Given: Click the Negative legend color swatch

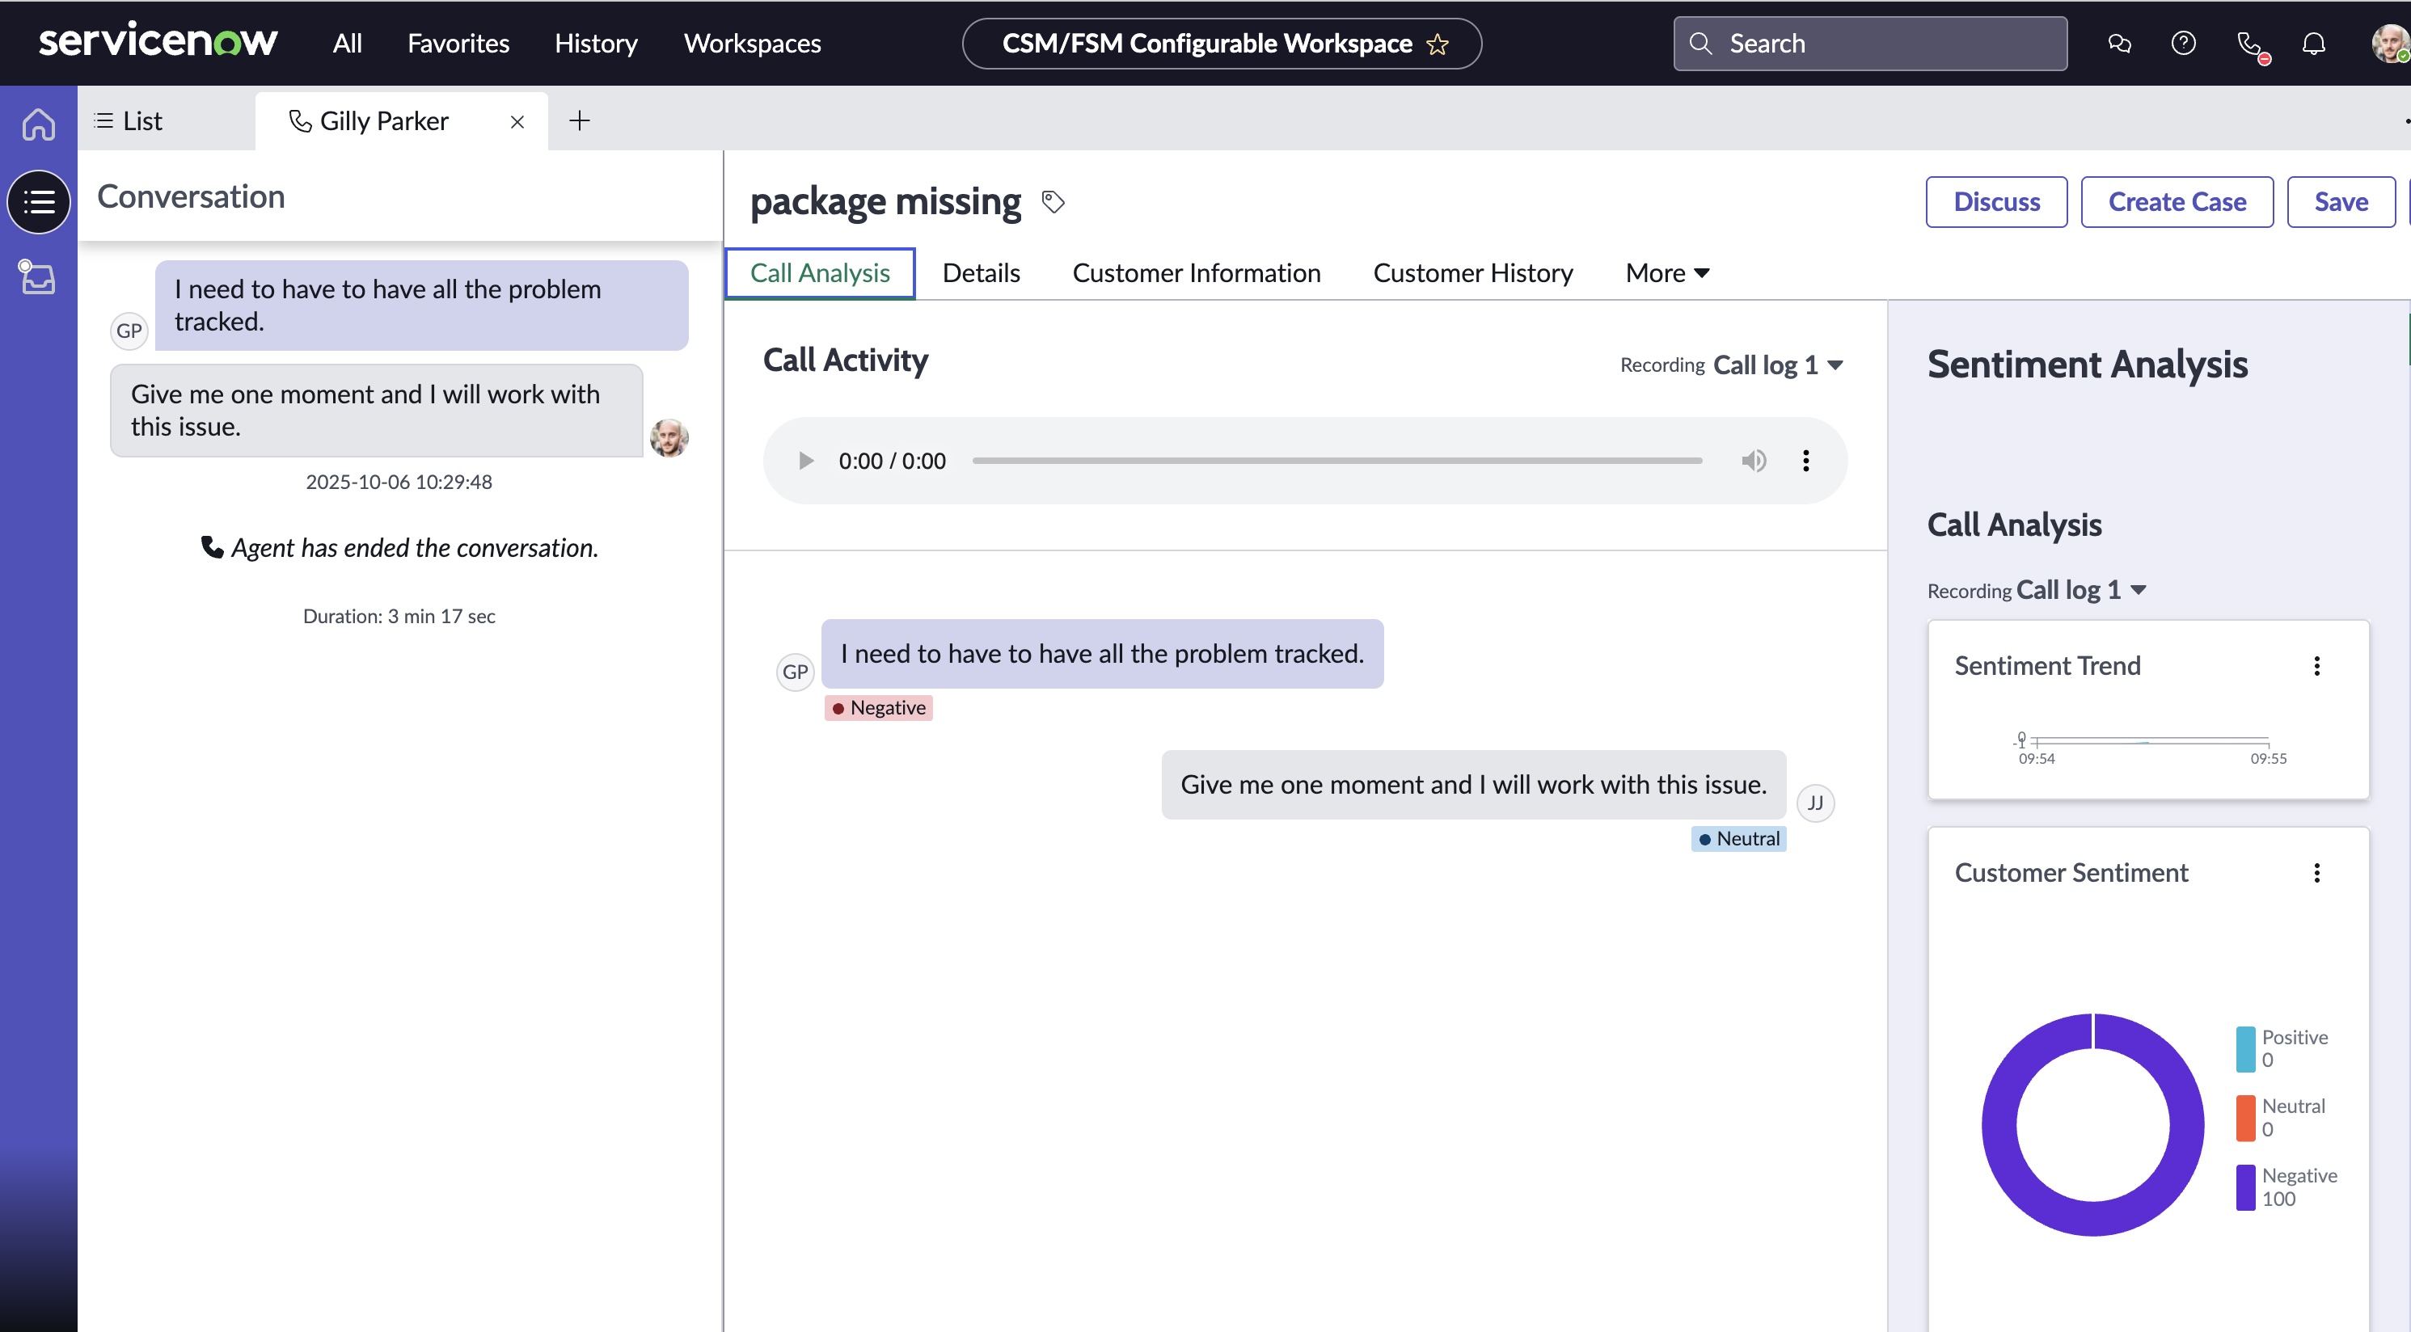Looking at the screenshot, I should point(2245,1187).
